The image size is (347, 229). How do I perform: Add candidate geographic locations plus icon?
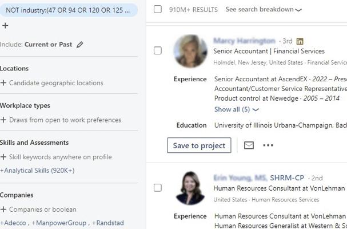[3, 83]
